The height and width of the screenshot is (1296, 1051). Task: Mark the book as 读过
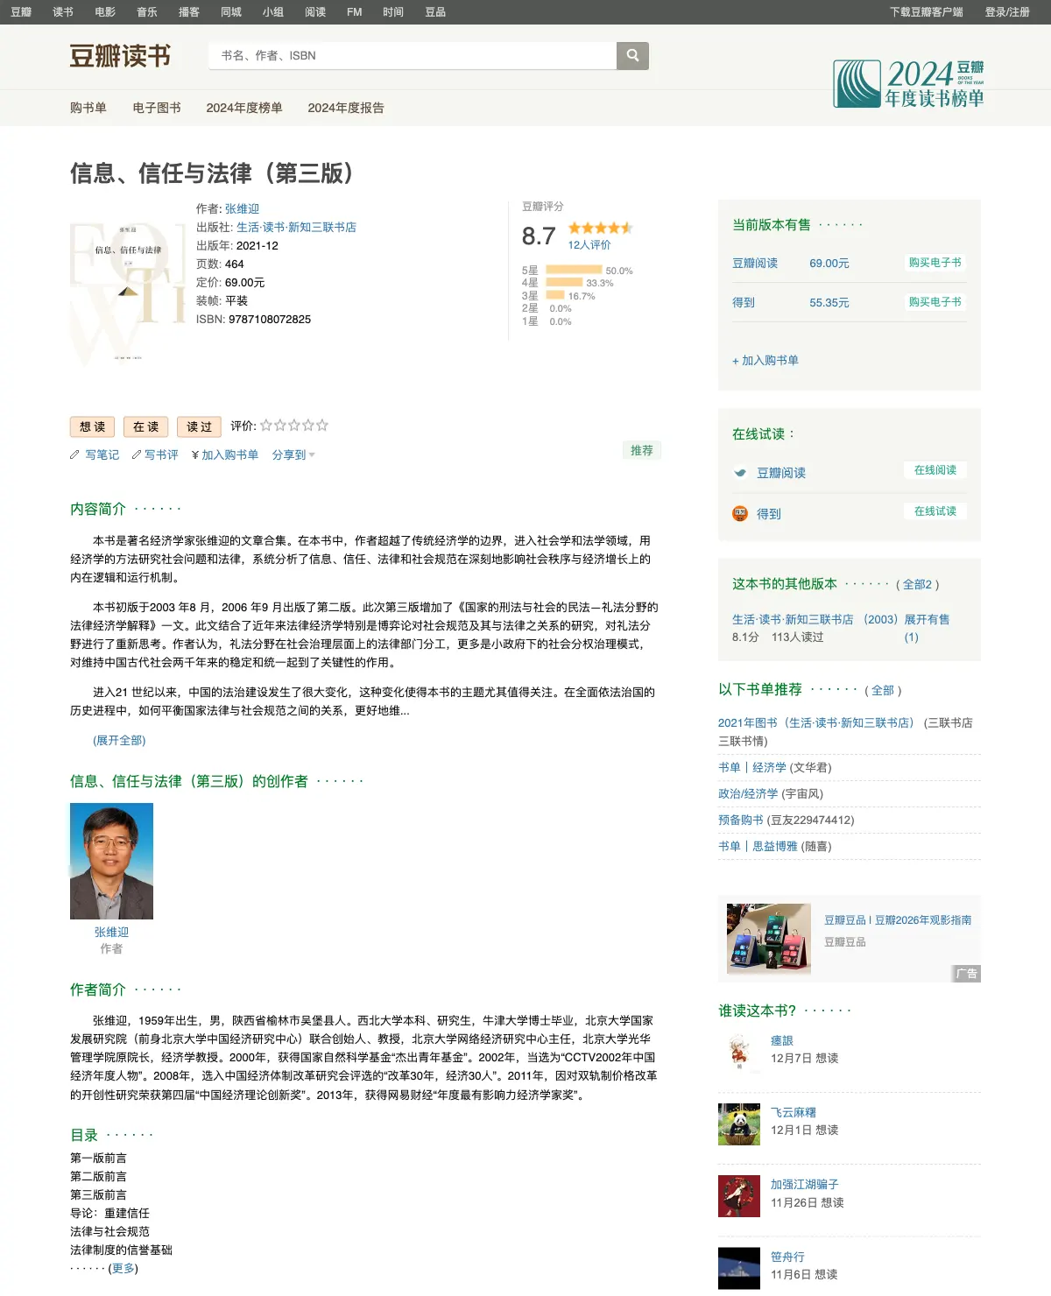pos(200,426)
